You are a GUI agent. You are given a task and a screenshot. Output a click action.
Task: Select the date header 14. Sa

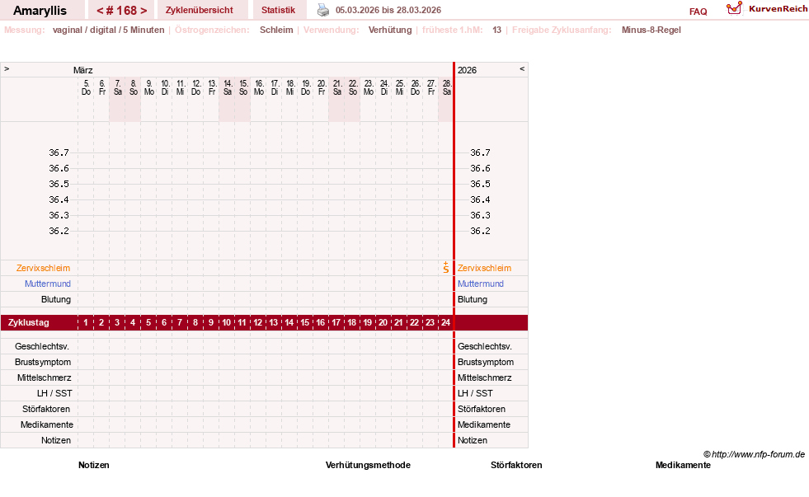(228, 87)
